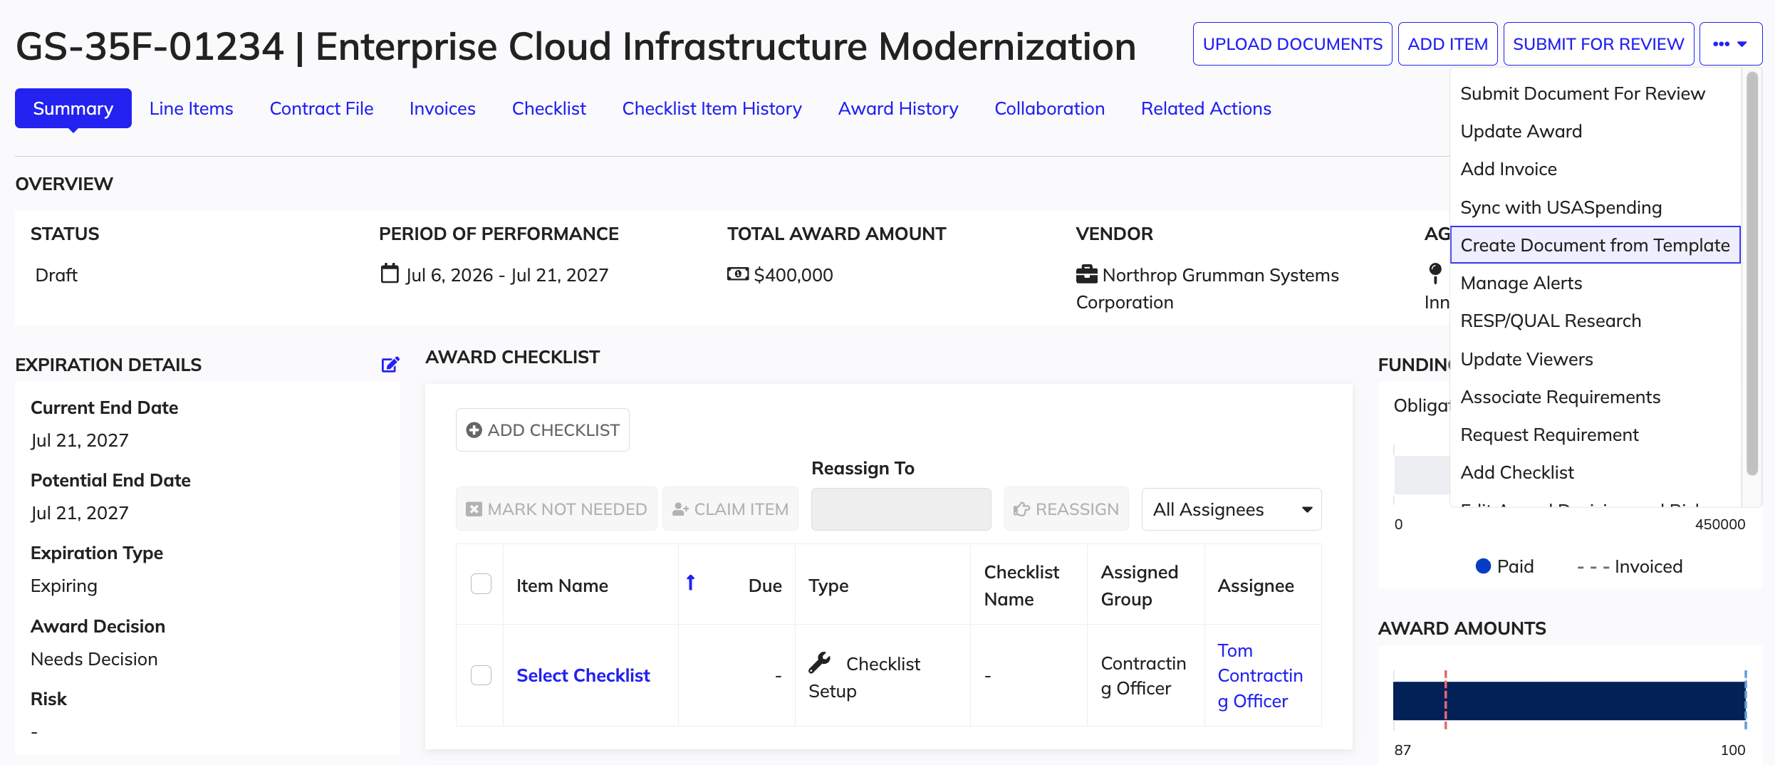View the Checklist Item History tab

click(x=712, y=108)
